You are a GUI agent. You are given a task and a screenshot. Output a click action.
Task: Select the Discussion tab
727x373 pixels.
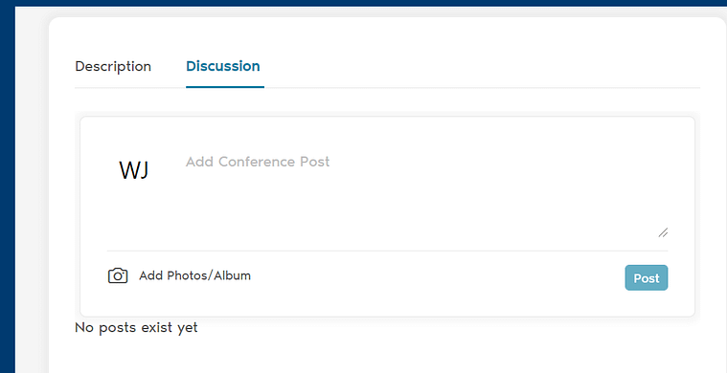point(223,67)
